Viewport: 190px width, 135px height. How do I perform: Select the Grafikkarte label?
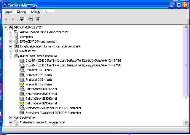[28, 51]
